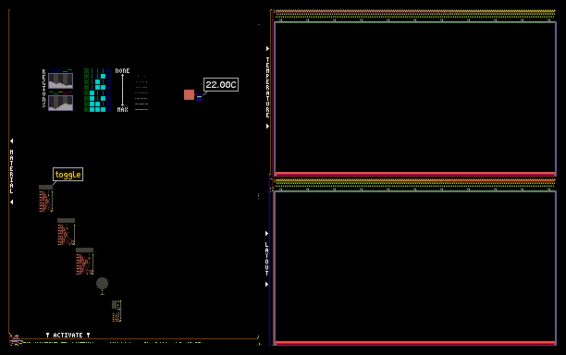The image size is (566, 355).
Task: Click the yellow 'toggle' sign
Action: [68, 175]
